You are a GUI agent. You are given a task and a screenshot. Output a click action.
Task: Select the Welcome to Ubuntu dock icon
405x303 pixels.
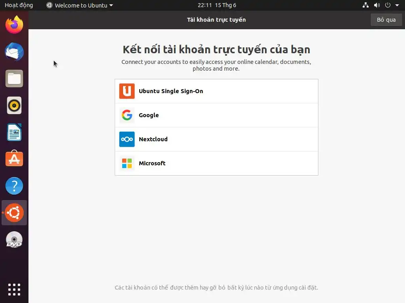coord(14,213)
